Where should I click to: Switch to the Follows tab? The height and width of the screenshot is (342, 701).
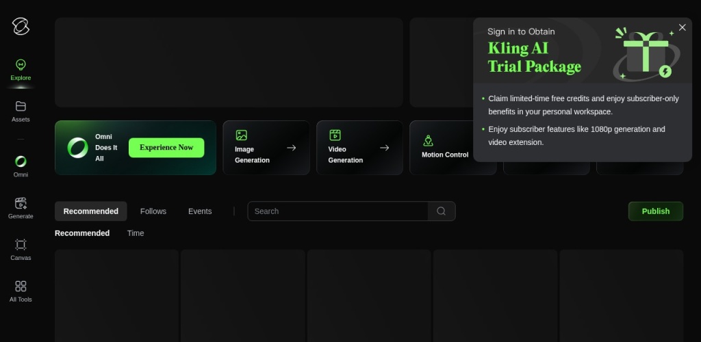pos(153,211)
